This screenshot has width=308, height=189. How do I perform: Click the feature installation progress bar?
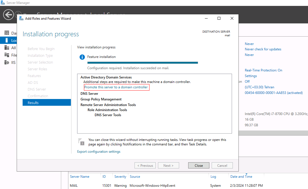tap(143, 63)
